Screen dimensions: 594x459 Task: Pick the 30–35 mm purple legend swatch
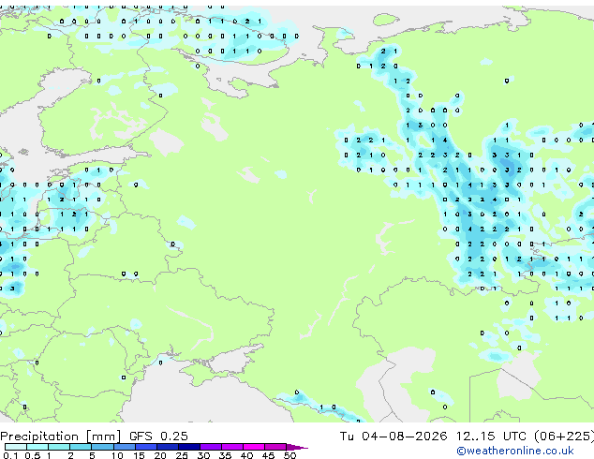pos(211,447)
